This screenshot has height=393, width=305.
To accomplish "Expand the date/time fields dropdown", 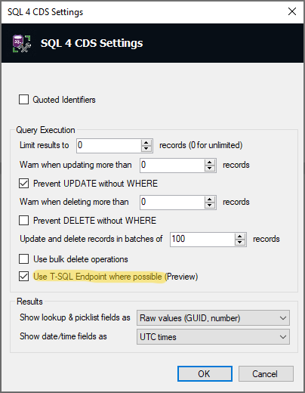I will click(x=213, y=337).
